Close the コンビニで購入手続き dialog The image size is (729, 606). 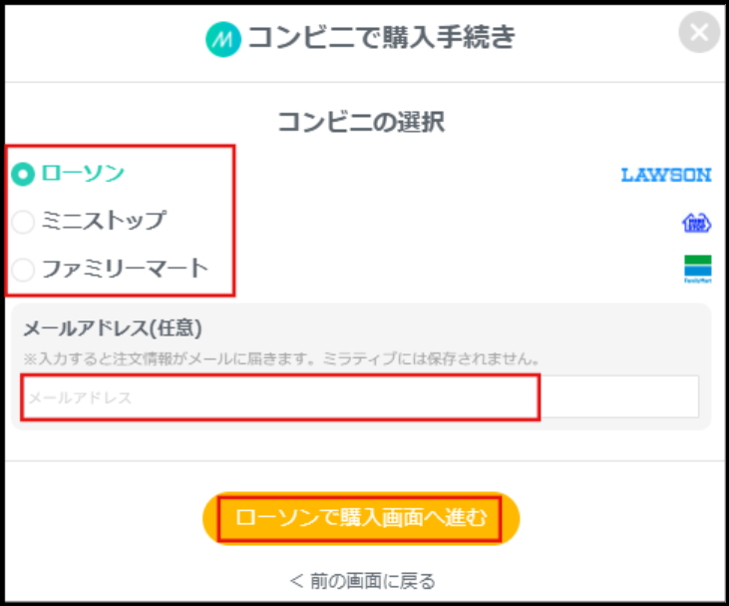(699, 32)
